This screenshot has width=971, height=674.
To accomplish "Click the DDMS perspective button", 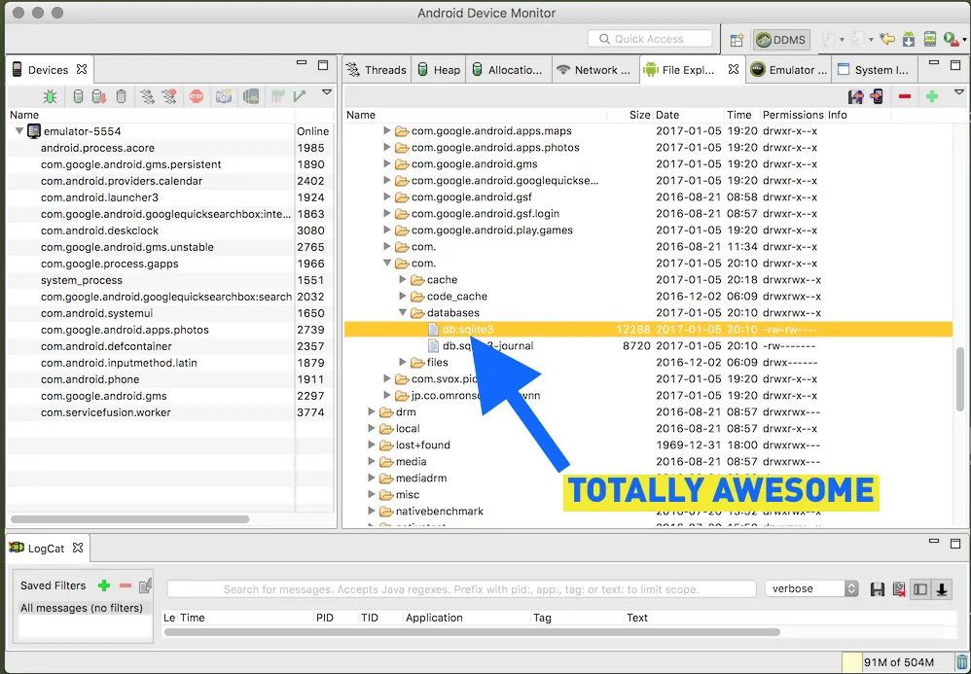I will pyautogui.click(x=781, y=40).
